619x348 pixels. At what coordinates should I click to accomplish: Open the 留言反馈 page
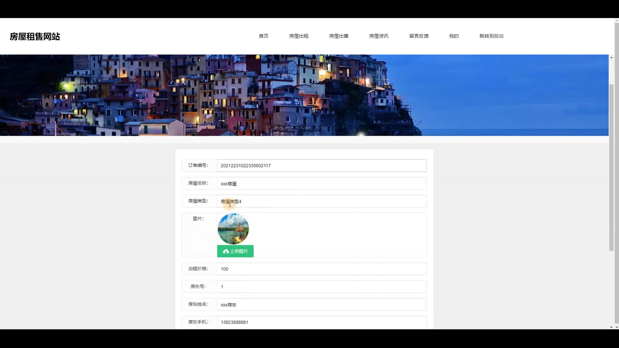click(418, 36)
